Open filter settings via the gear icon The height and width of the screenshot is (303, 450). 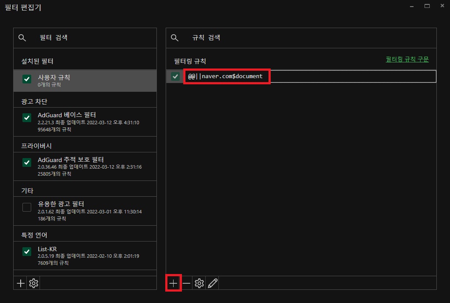[33, 283]
